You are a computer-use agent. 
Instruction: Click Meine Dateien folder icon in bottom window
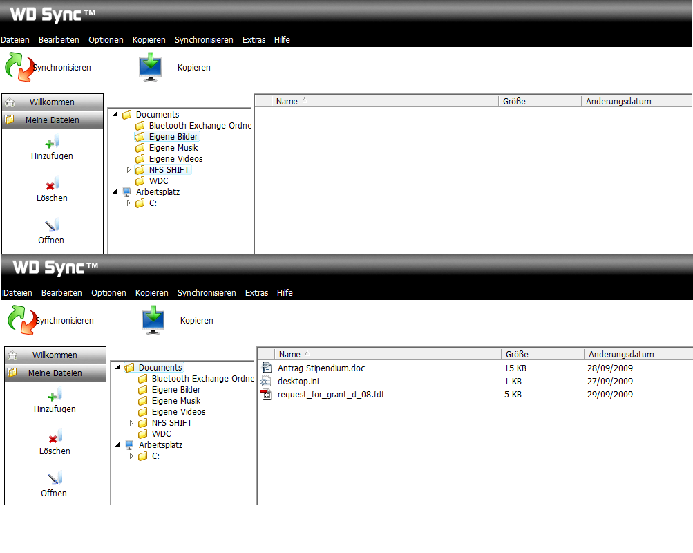click(x=12, y=372)
